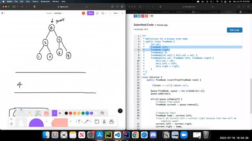
Task: Expand the shapes chevron menu
Action: 46,121
